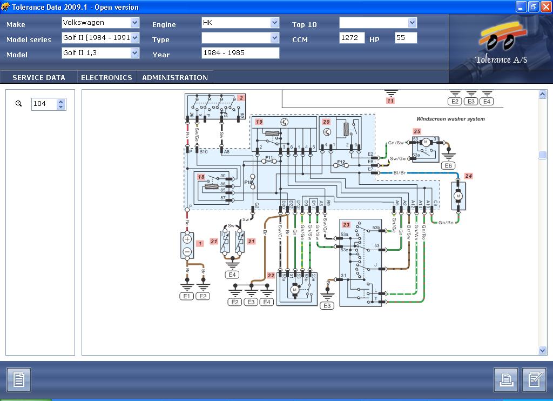Click component label 19 in the diagram
The width and height of the screenshot is (553, 401).
click(x=259, y=122)
